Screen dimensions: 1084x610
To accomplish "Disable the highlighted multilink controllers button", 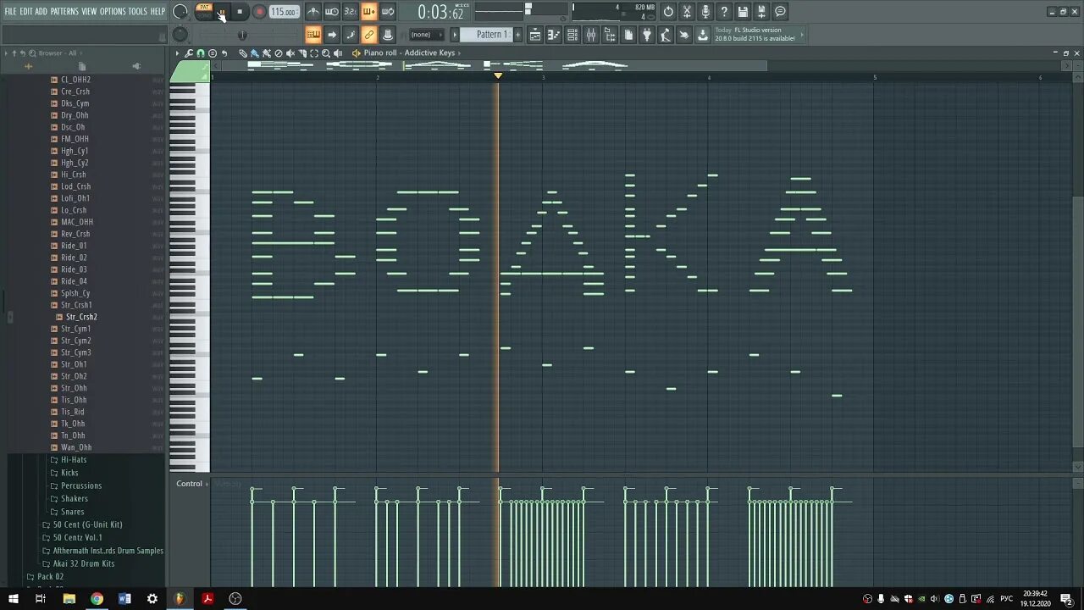I will pyautogui.click(x=369, y=35).
